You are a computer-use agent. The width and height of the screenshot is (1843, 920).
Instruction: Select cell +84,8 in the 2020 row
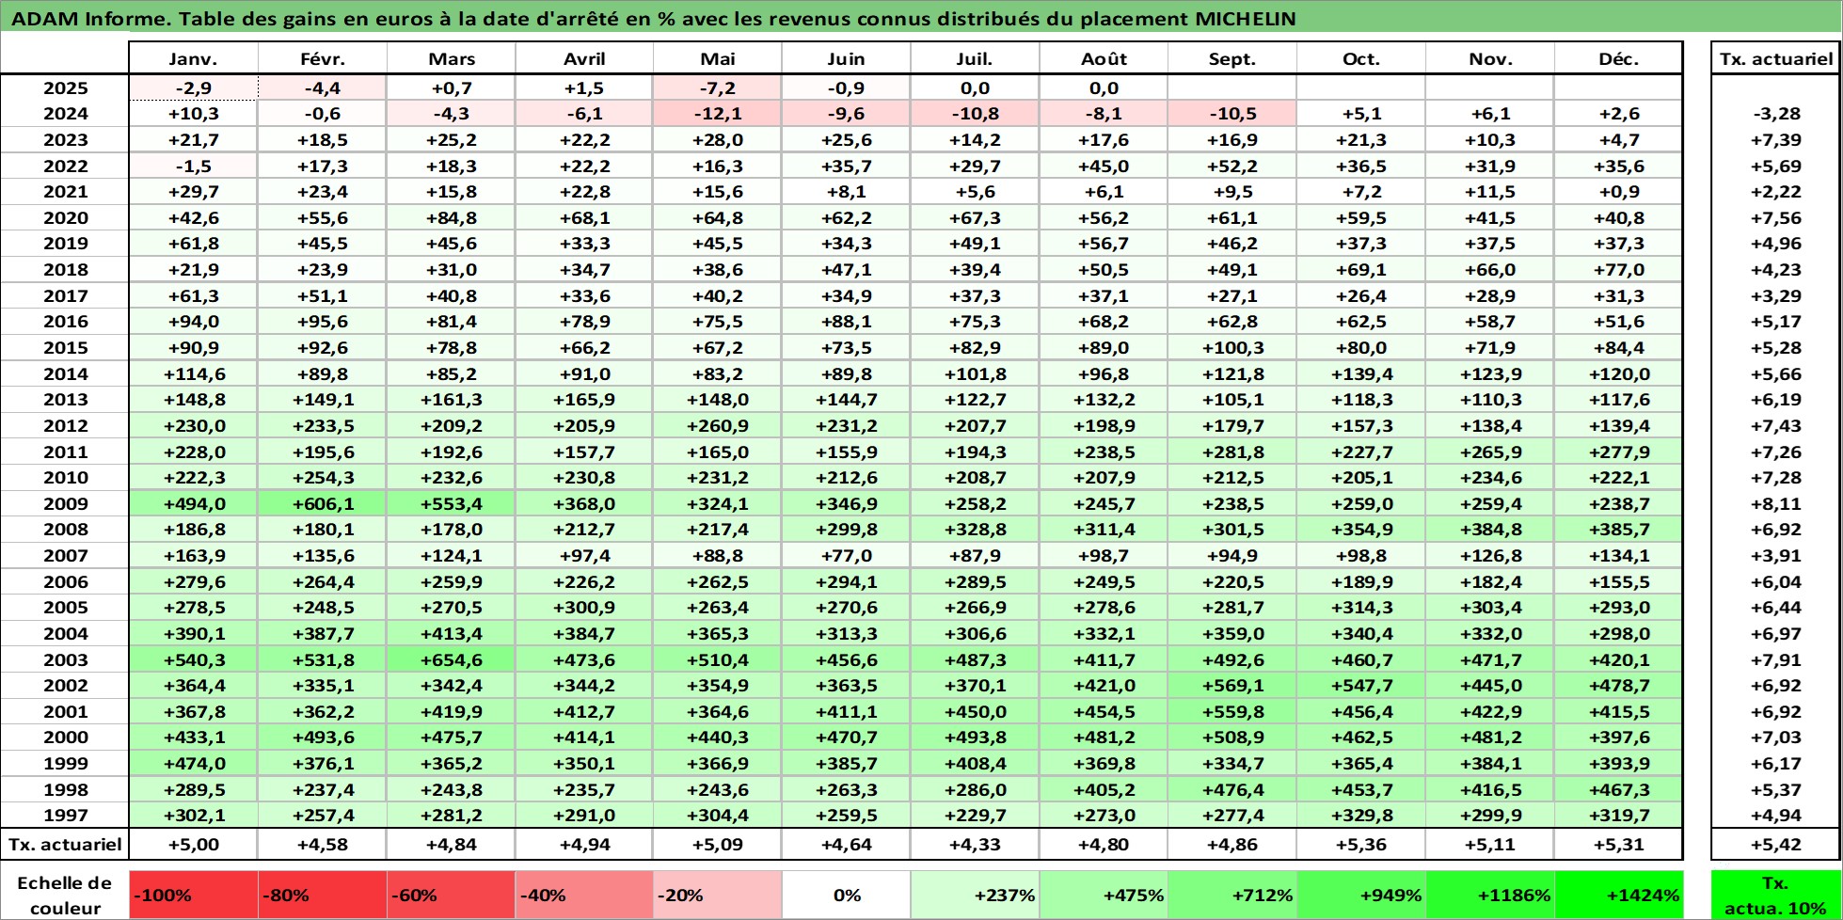451,218
